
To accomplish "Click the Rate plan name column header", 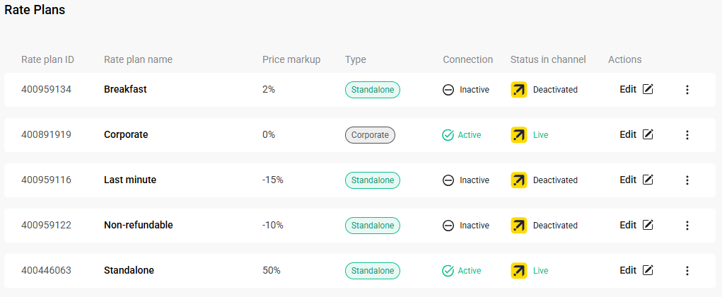I will (x=138, y=59).
